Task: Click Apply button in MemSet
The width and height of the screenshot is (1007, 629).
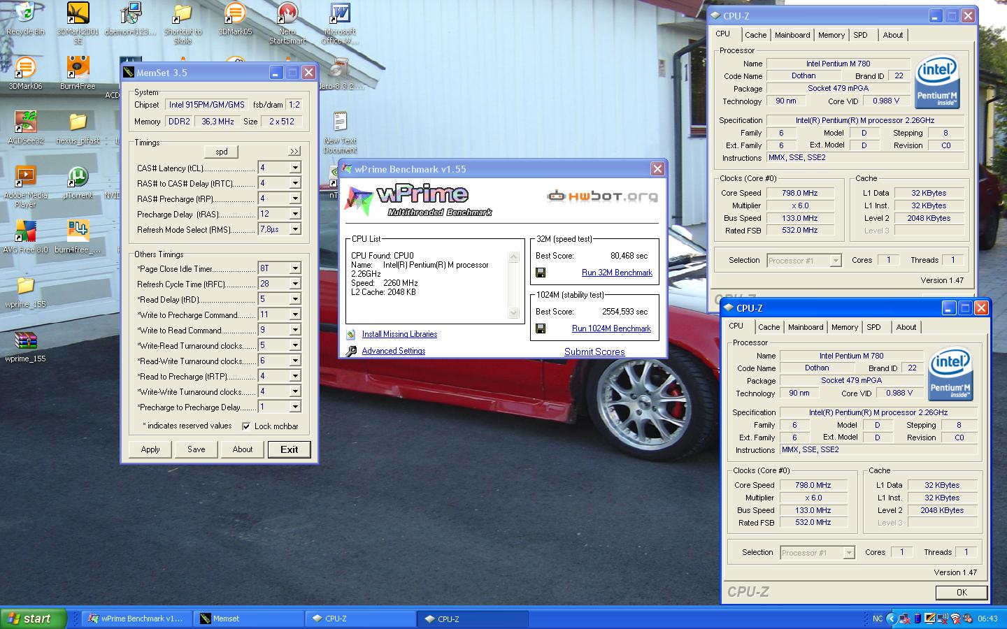Action: [150, 449]
